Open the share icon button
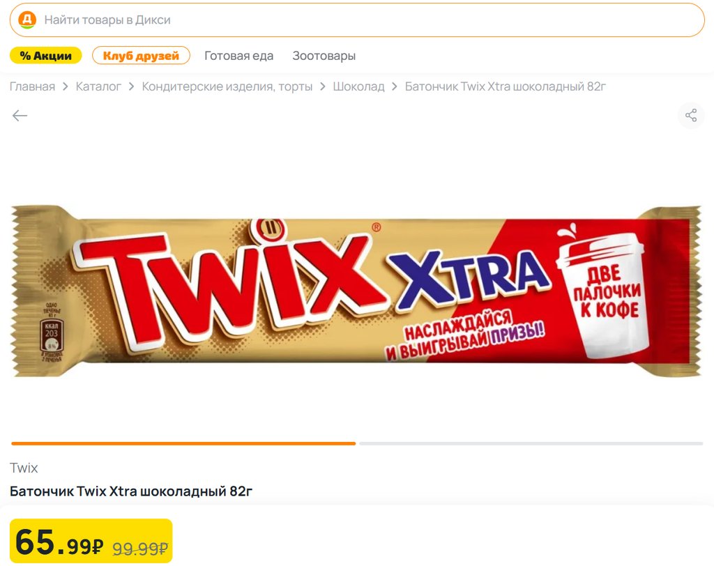 click(691, 115)
